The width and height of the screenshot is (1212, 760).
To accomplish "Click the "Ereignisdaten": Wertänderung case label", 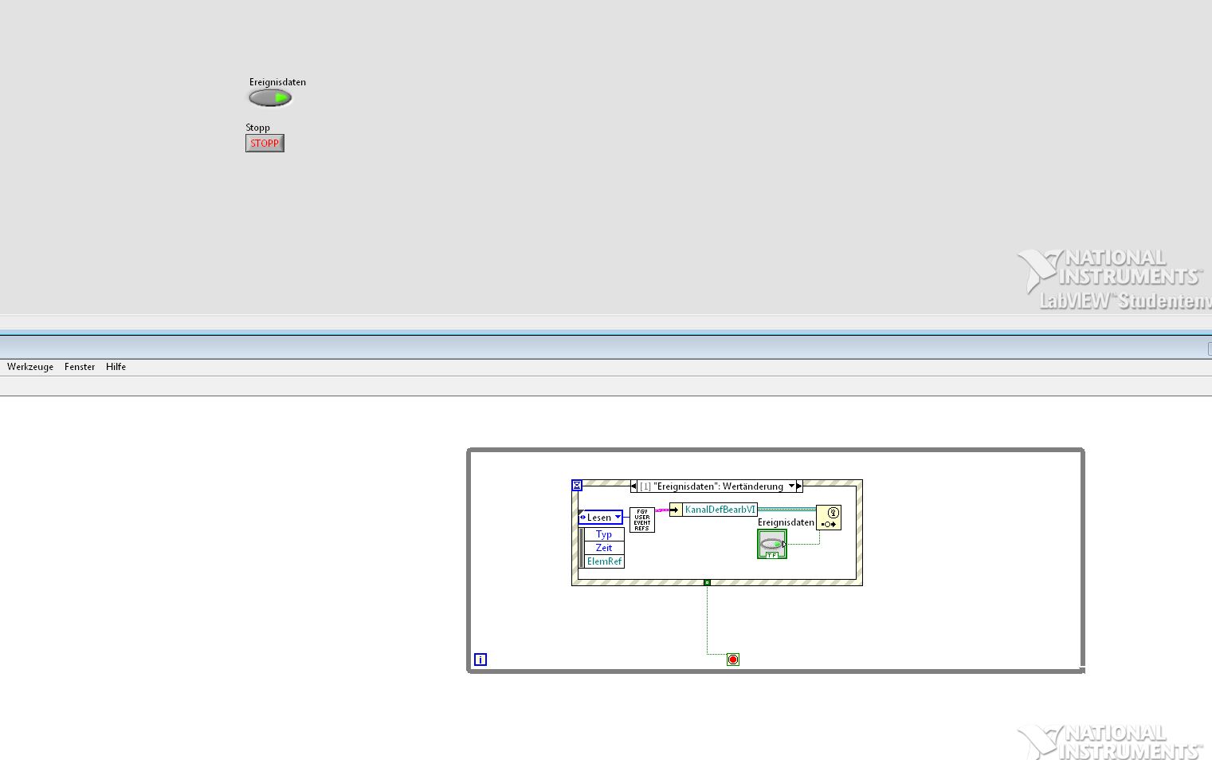I will tap(711, 486).
